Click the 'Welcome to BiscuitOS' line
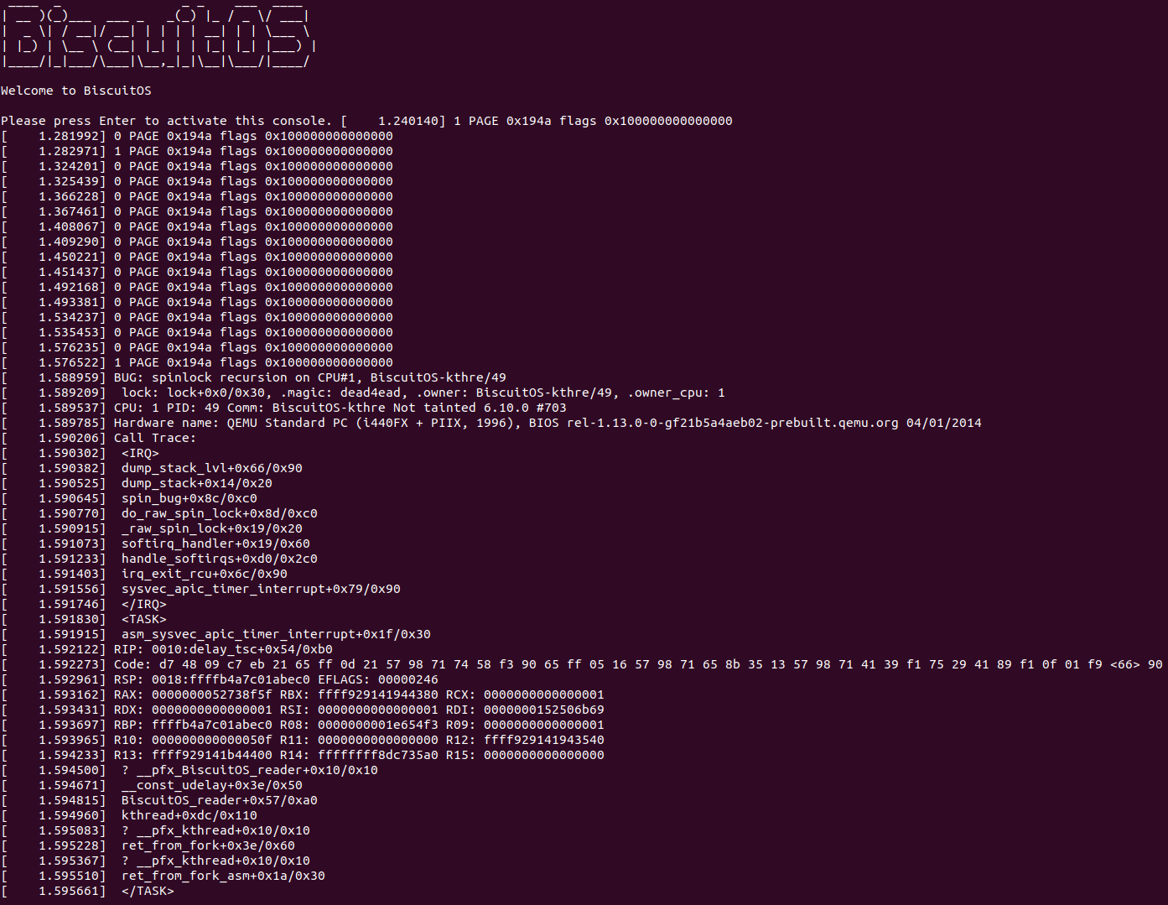The width and height of the screenshot is (1168, 905). click(76, 91)
